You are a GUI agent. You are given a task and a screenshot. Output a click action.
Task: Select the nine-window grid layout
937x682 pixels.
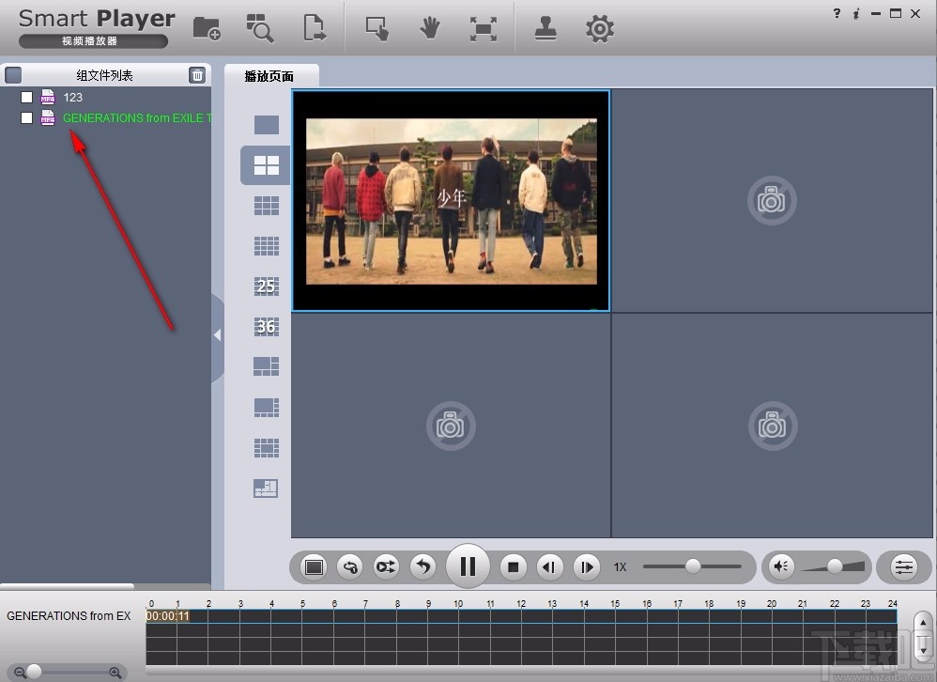point(267,206)
